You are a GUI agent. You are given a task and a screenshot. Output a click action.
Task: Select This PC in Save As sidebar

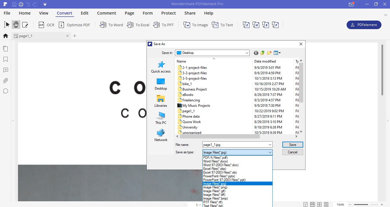[161, 118]
